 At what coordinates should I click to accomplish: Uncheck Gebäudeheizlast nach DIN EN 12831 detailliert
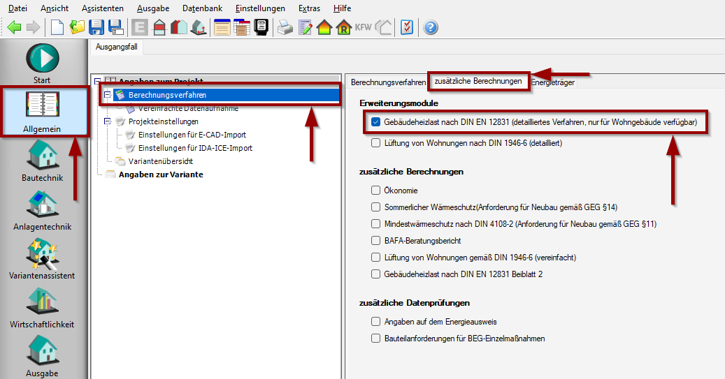(376, 122)
